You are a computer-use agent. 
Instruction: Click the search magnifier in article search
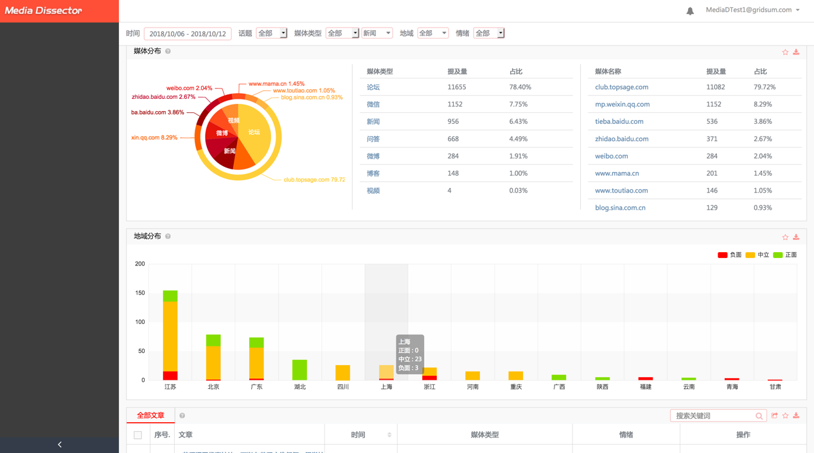pos(759,416)
